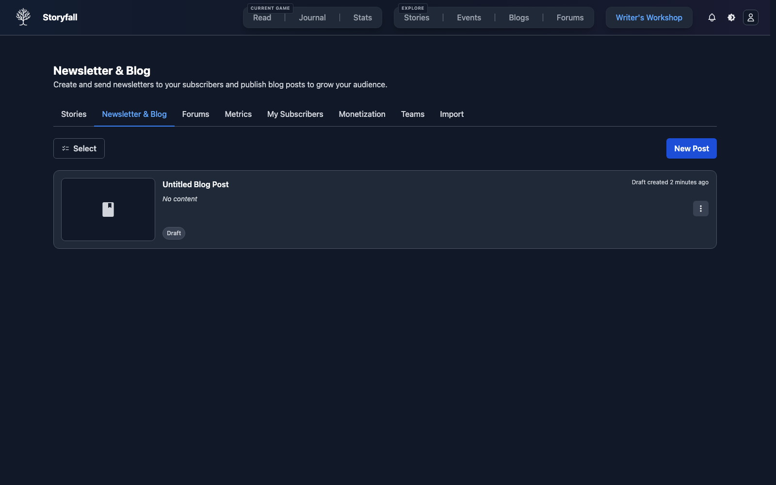Click the bookmark placeholder thumbnail icon
The image size is (776, 485).
click(x=108, y=209)
